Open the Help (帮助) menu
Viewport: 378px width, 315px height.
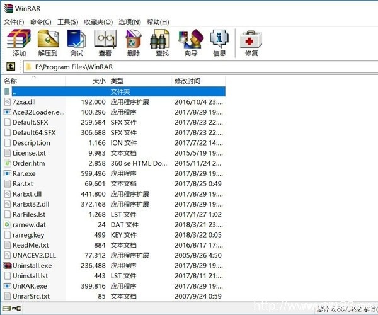pyautogui.click(x=158, y=22)
